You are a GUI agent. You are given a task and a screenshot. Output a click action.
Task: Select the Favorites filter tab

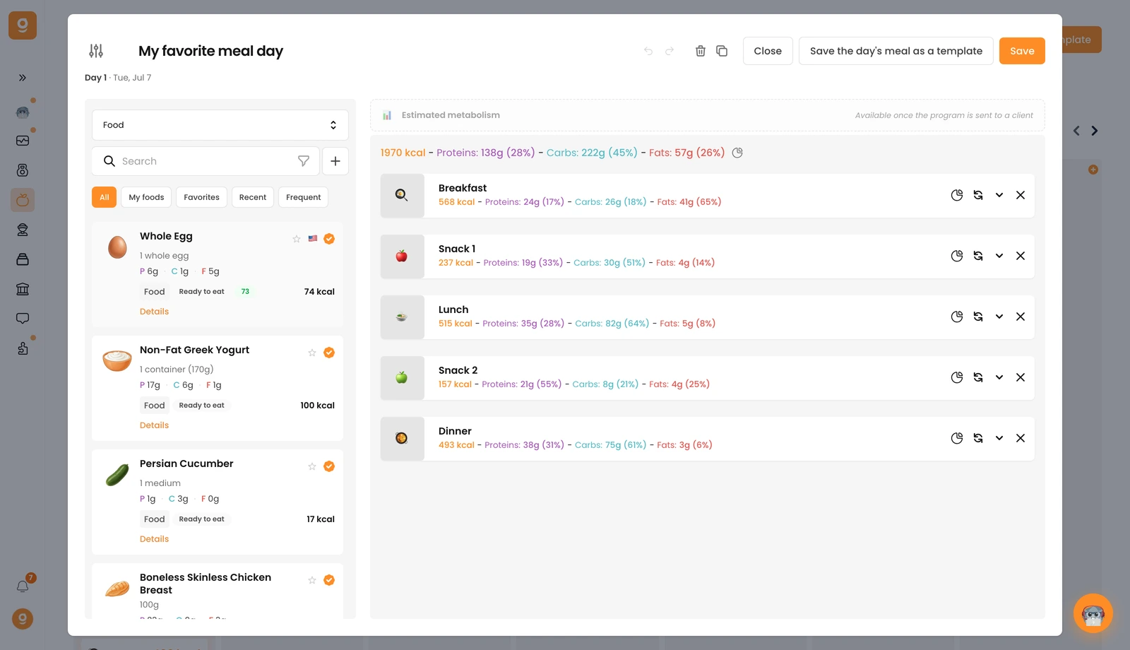201,197
